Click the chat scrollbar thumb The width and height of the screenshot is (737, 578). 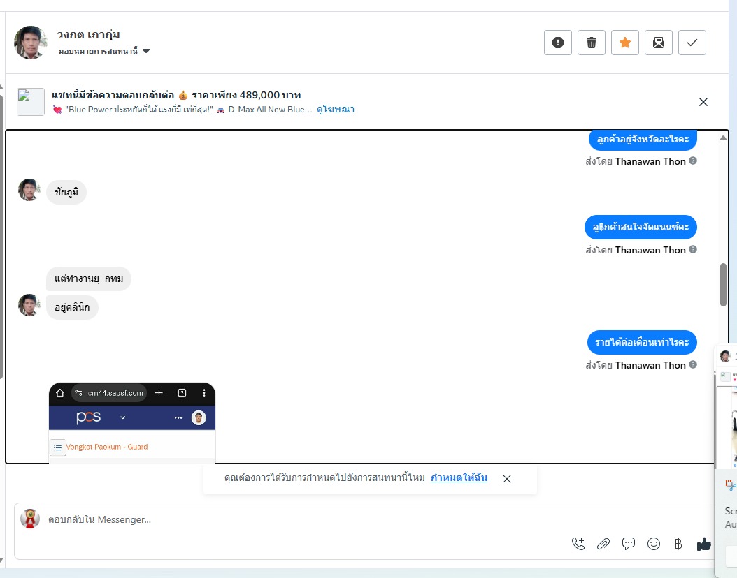[724, 285]
